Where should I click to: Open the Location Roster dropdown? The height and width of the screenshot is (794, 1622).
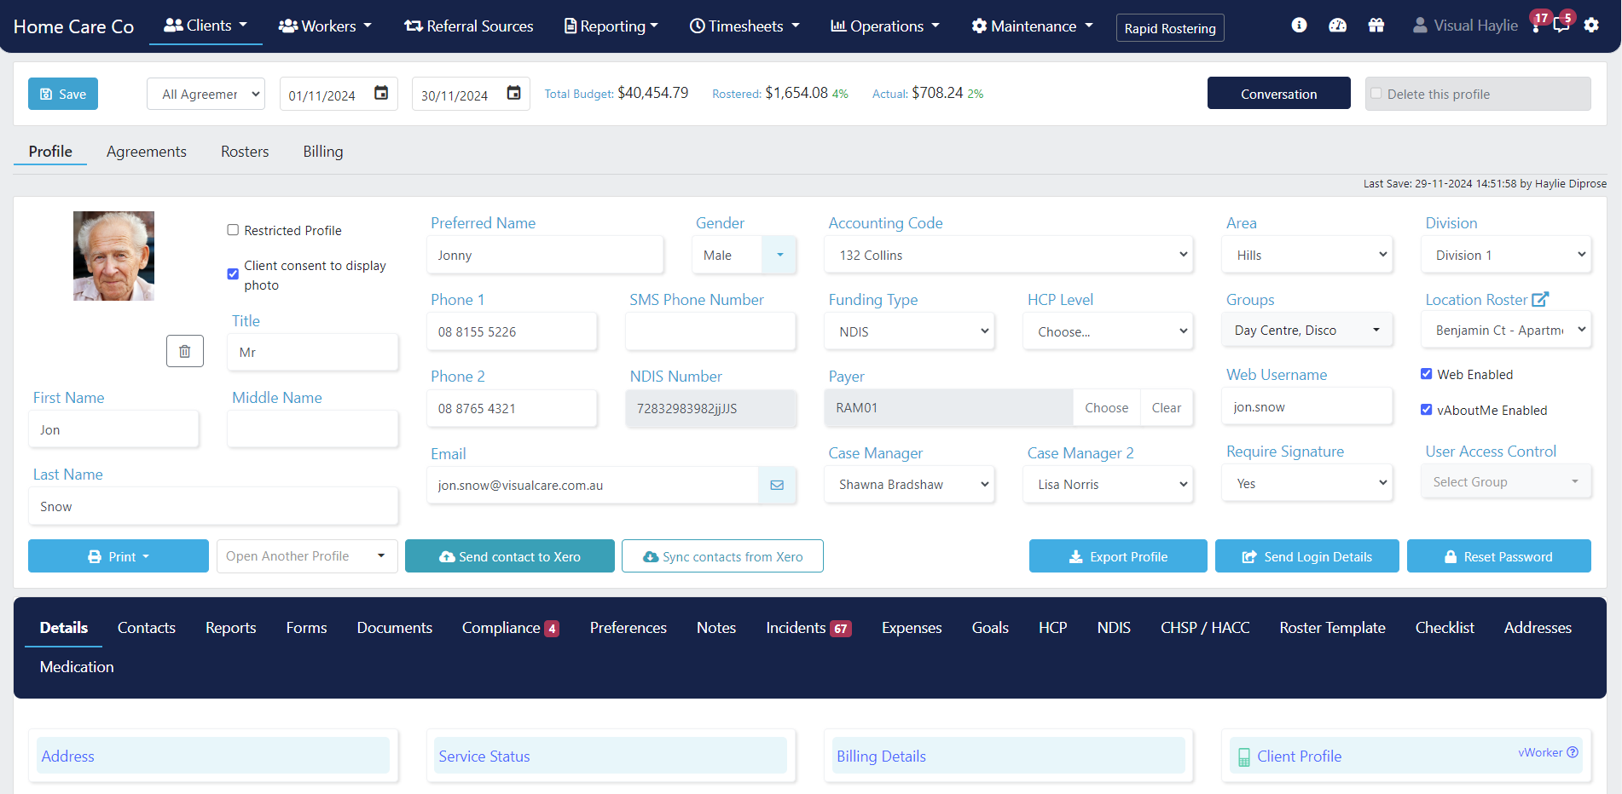[x=1506, y=330]
